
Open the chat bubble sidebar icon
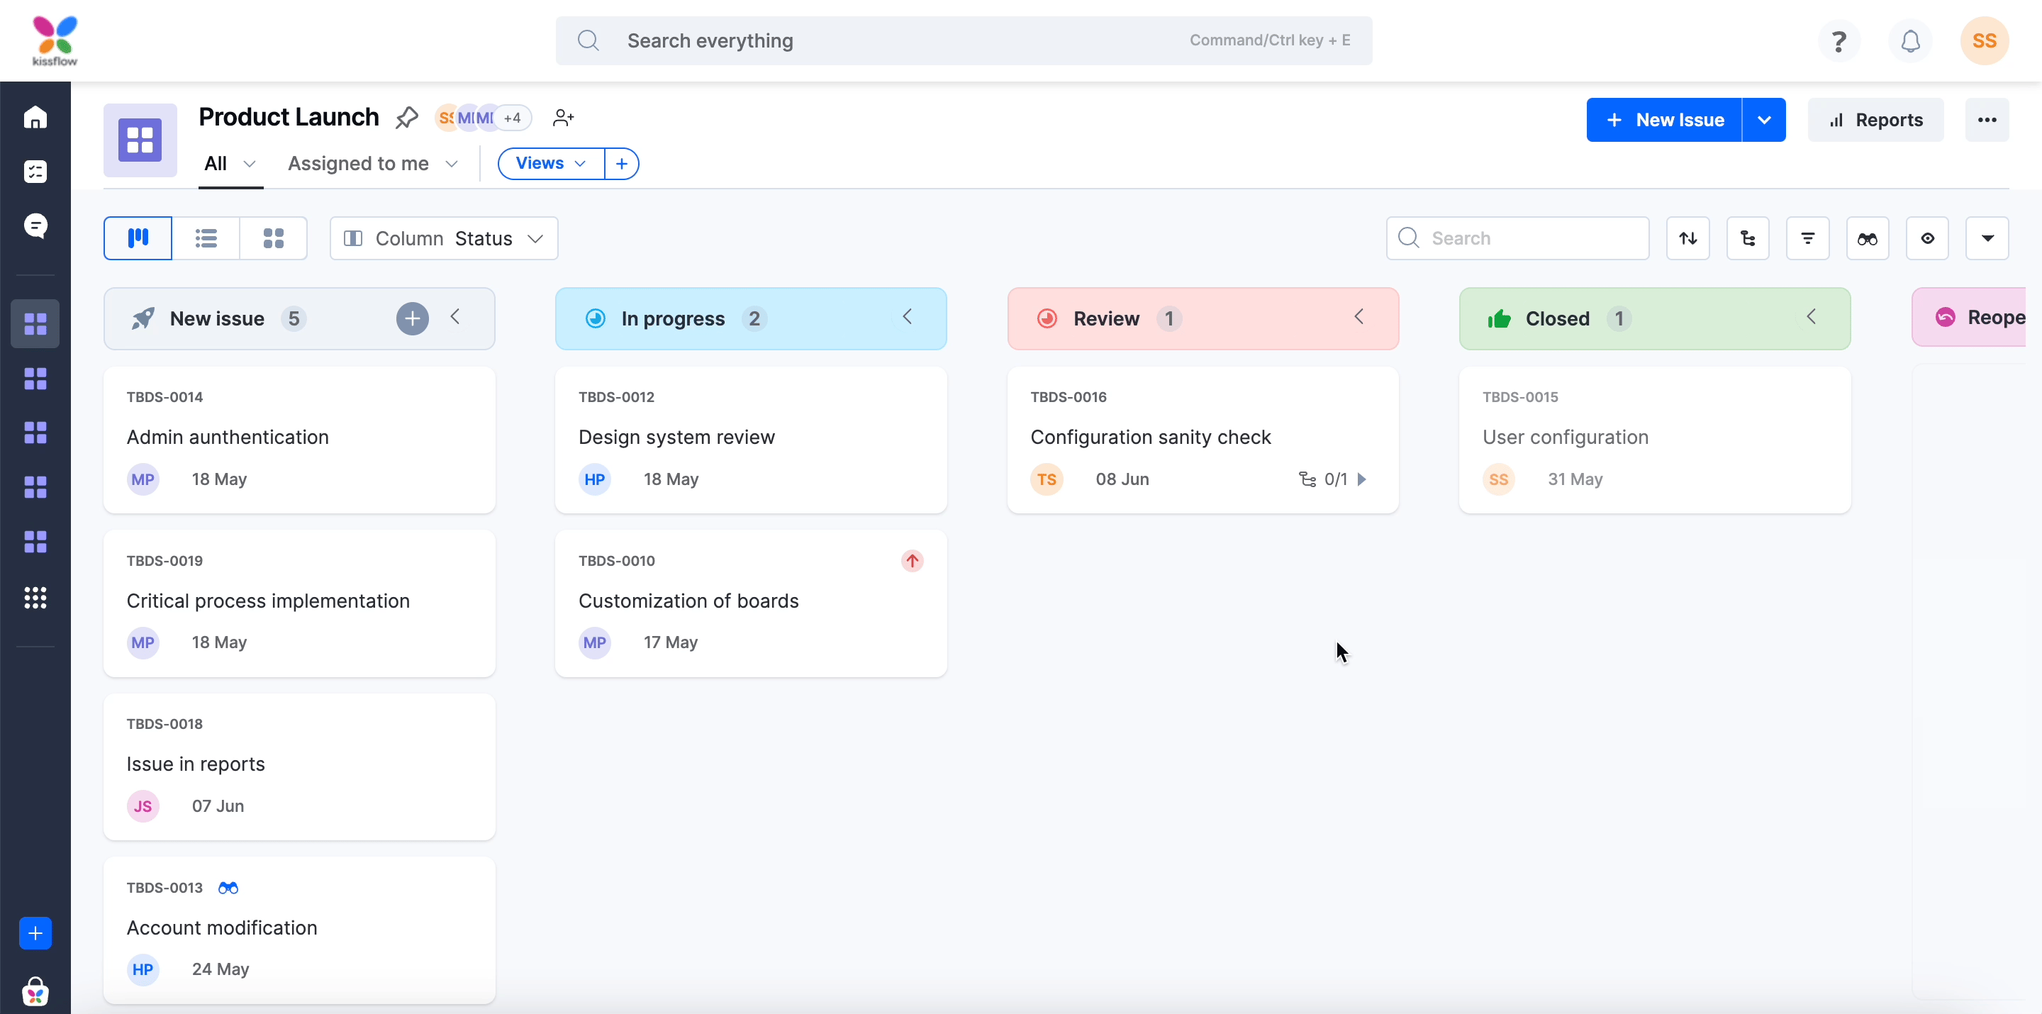coord(35,225)
